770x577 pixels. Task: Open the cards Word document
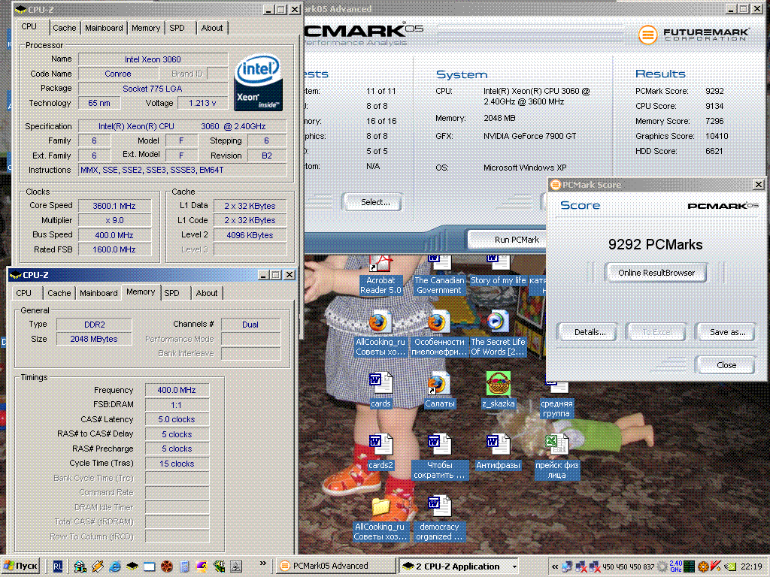[380, 390]
